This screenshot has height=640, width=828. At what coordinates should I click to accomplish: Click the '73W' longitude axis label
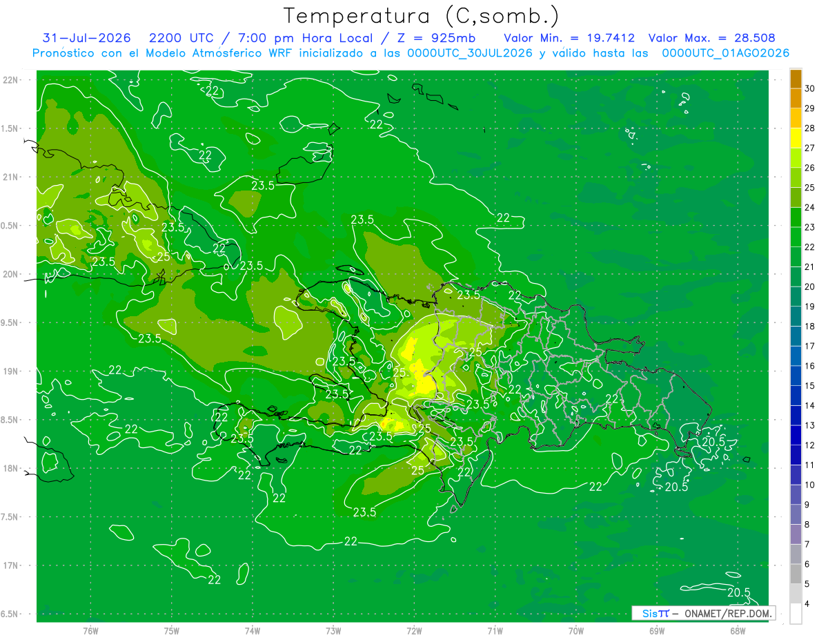click(x=333, y=631)
